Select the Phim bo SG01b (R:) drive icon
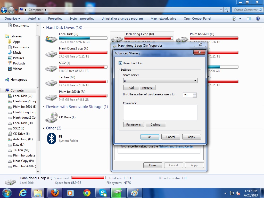This screenshot has width=264, height=198. click(51, 97)
